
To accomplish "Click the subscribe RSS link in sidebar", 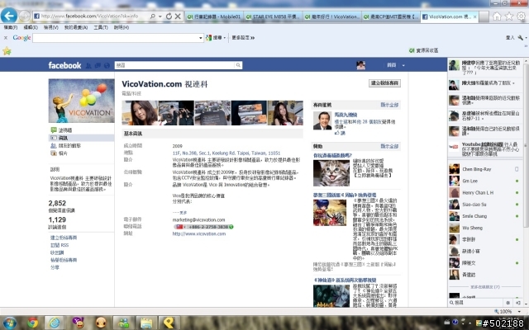I will click(x=60, y=245).
